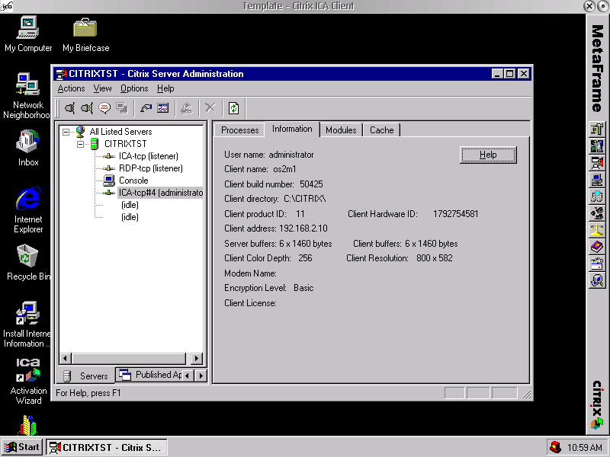Select All Listed Servers tree item

point(120,132)
